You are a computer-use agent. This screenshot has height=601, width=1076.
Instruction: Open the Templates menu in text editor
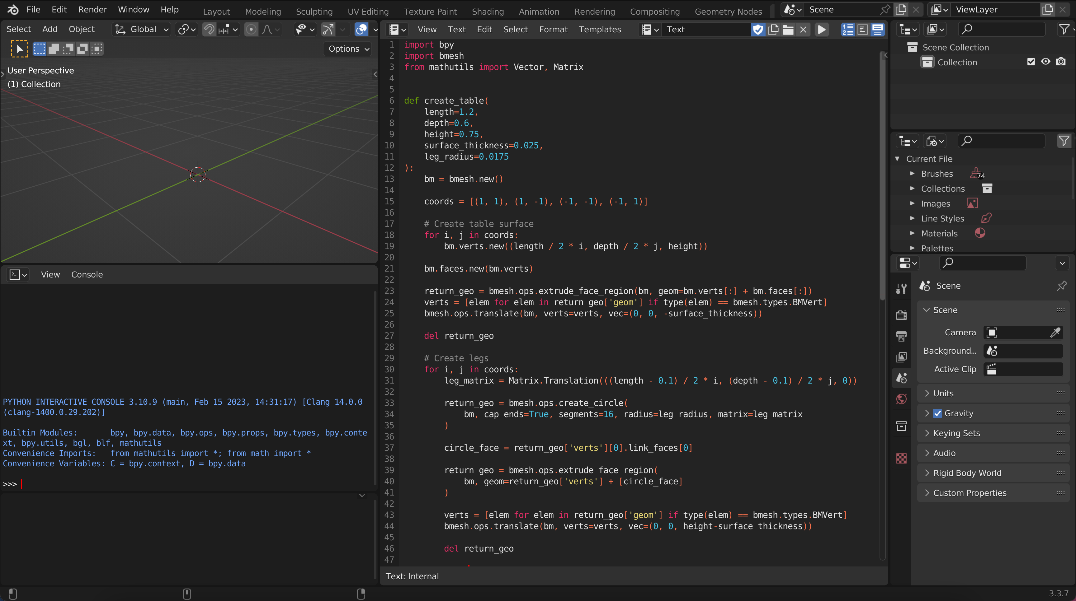click(x=600, y=30)
